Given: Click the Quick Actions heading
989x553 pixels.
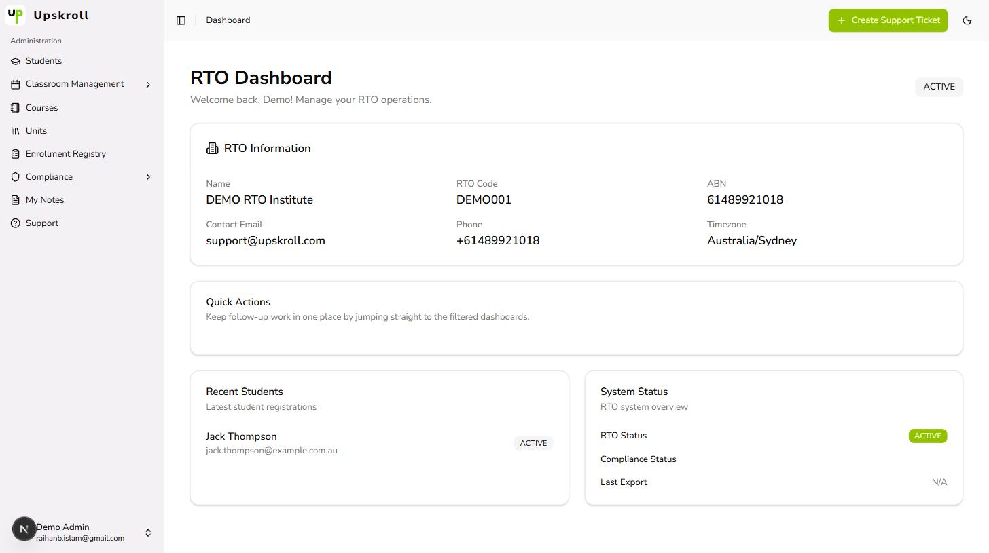Looking at the screenshot, I should click(x=238, y=302).
